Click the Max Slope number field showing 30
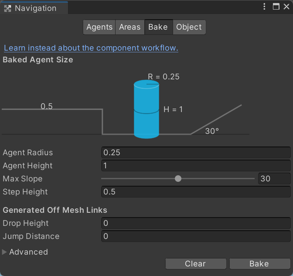Viewport: 293px width, 276px height. point(274,179)
